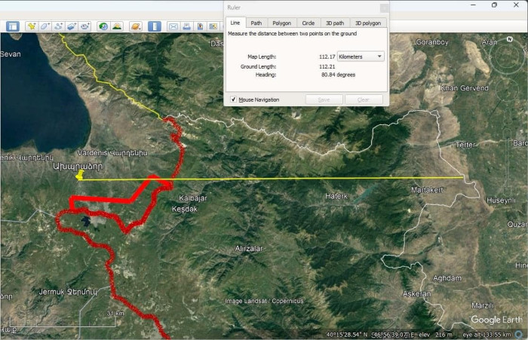Click the Email envelope icon
The image size is (528, 340).
coord(173,26)
